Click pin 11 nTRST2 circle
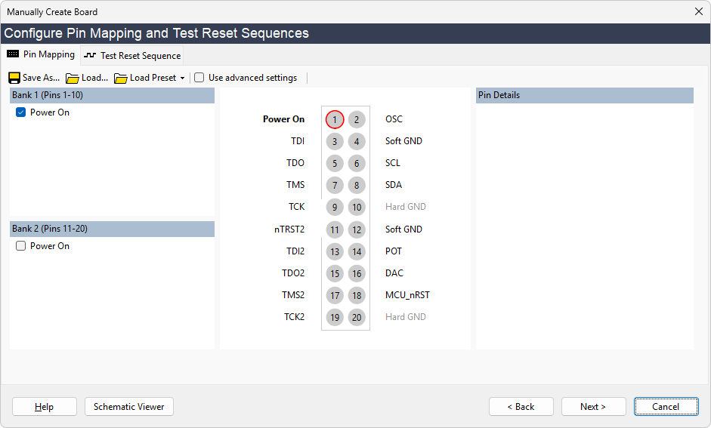The height and width of the screenshot is (428, 711). point(335,229)
